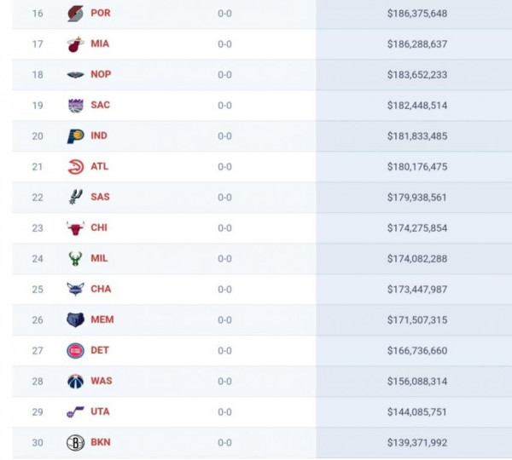Open the DET team link
Image resolution: width=512 pixels, height=460 pixels.
pos(100,351)
